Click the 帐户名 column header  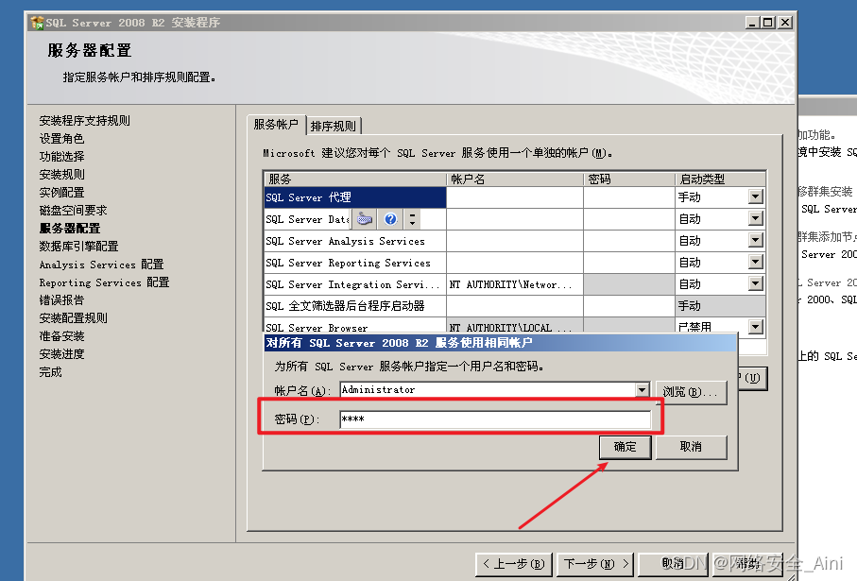point(515,179)
